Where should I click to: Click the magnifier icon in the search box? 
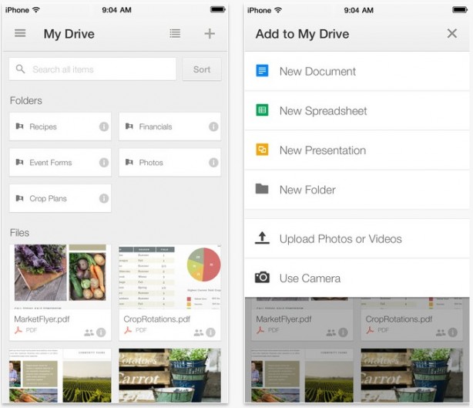[20, 69]
